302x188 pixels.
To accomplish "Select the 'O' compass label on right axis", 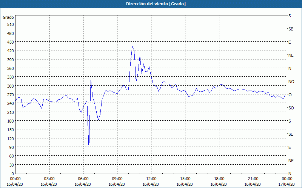I will coord(290,95).
